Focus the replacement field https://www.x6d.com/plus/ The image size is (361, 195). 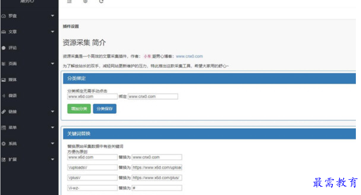pos(157,178)
